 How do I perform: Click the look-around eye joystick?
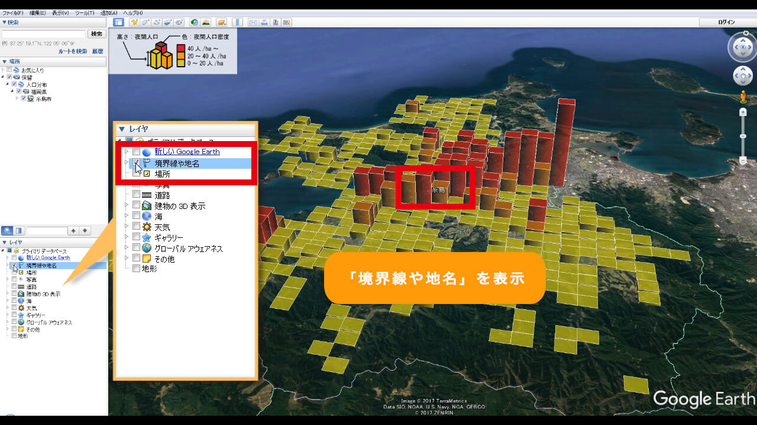743,48
